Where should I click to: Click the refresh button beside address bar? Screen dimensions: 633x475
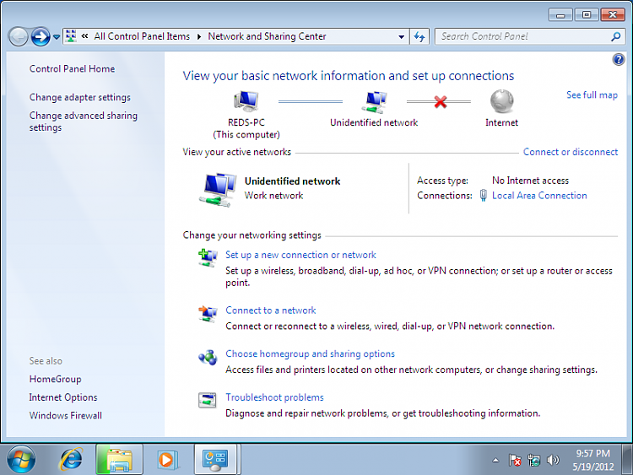pyautogui.click(x=419, y=37)
